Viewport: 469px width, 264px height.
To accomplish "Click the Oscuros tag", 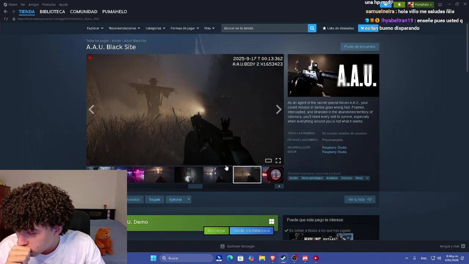I will [x=346, y=178].
